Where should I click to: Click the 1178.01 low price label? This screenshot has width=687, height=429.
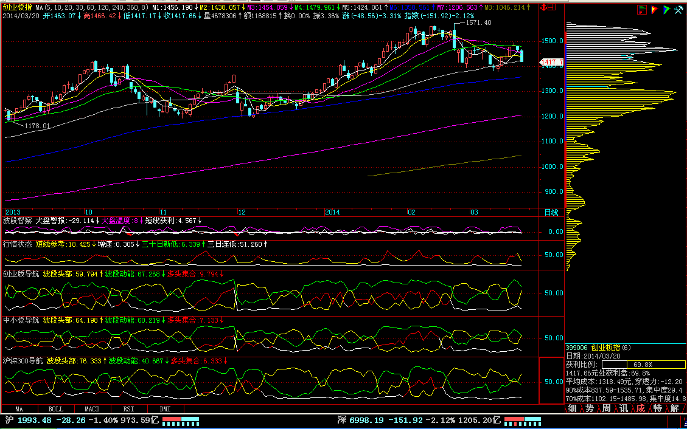[x=37, y=126]
